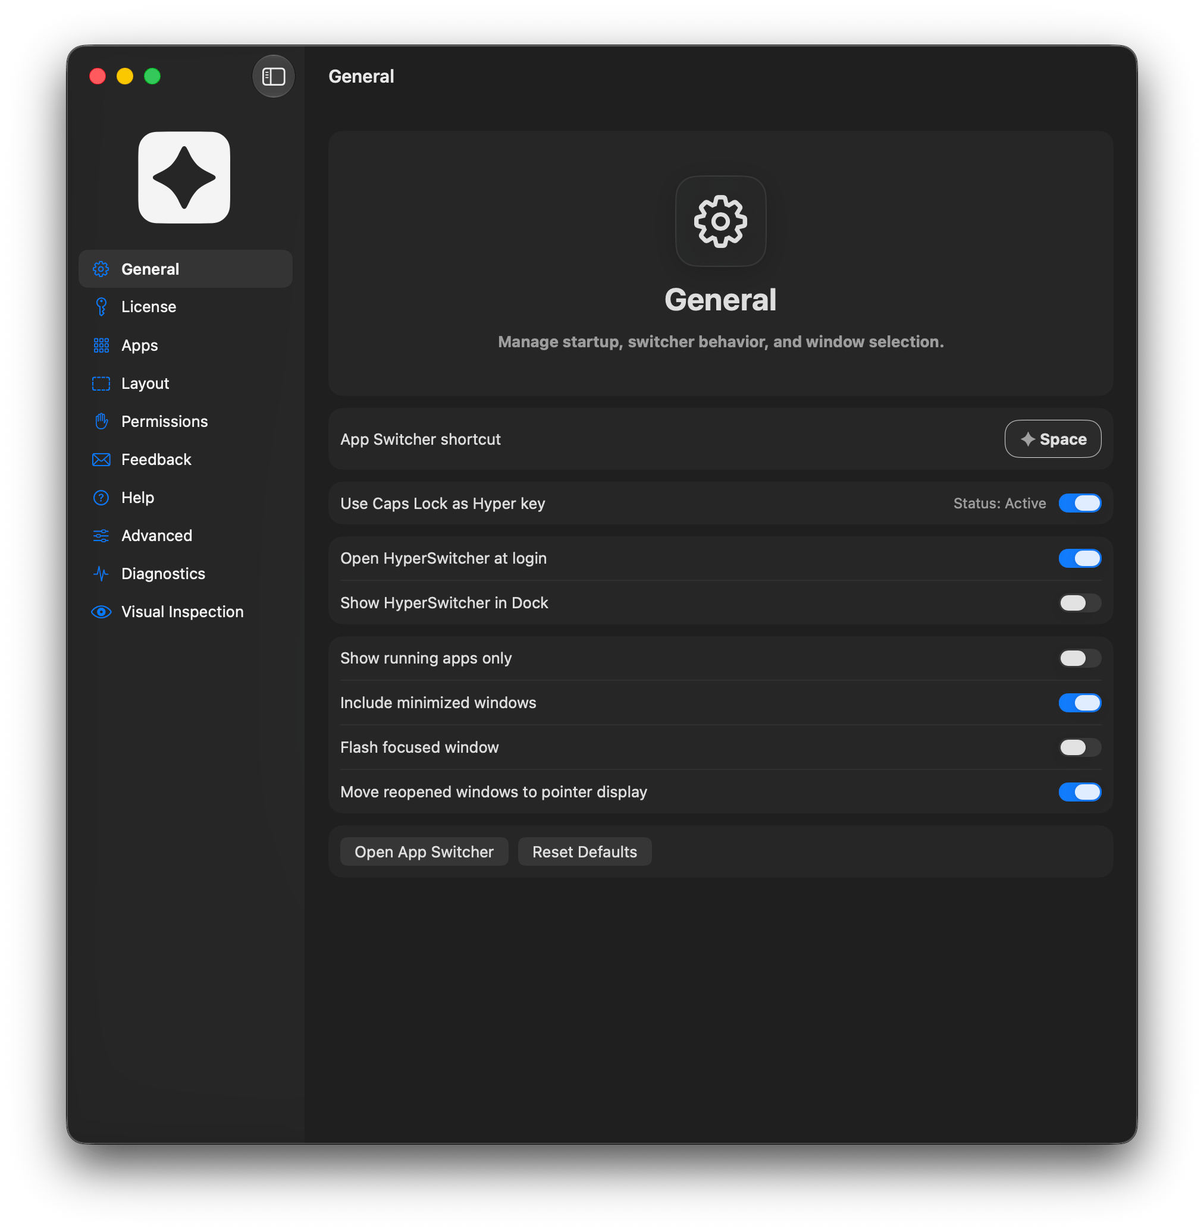Click the Open App Switcher button
1204x1232 pixels.
click(424, 852)
